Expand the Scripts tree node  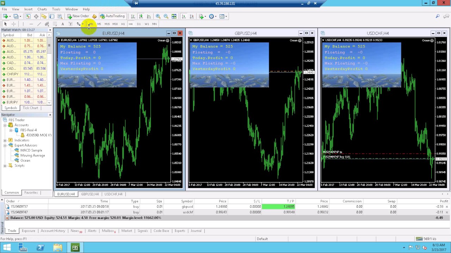pyautogui.click(x=5, y=166)
